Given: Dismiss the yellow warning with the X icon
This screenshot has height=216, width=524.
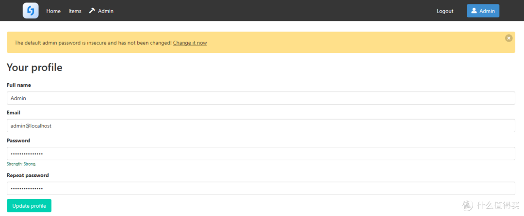Looking at the screenshot, I should pyautogui.click(x=508, y=38).
